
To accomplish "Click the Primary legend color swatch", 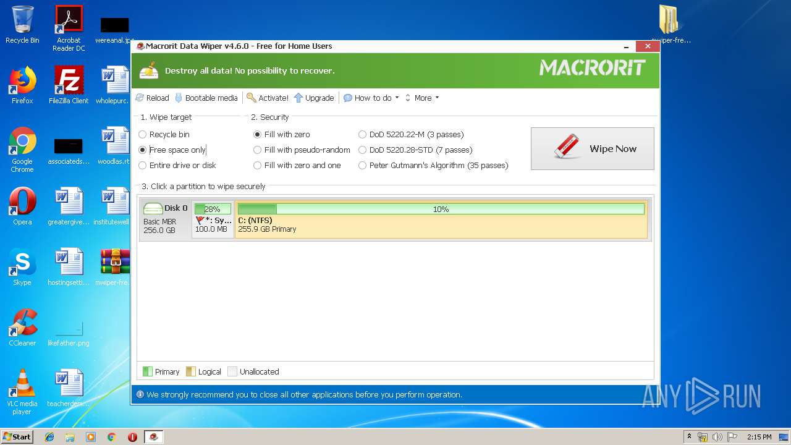I will (147, 371).
